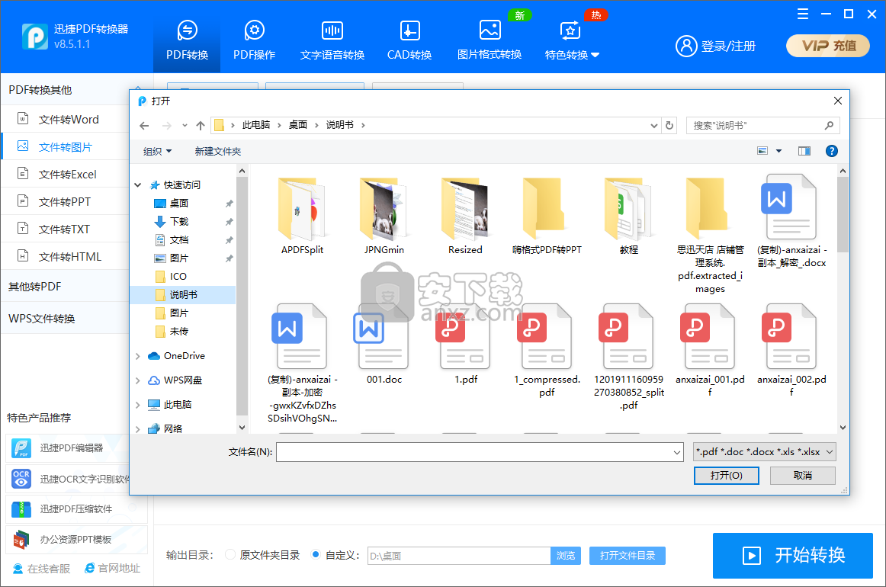Viewport: 886px width, 587px height.
Task: Select 文件转Excel in sidebar
Action: click(66, 175)
